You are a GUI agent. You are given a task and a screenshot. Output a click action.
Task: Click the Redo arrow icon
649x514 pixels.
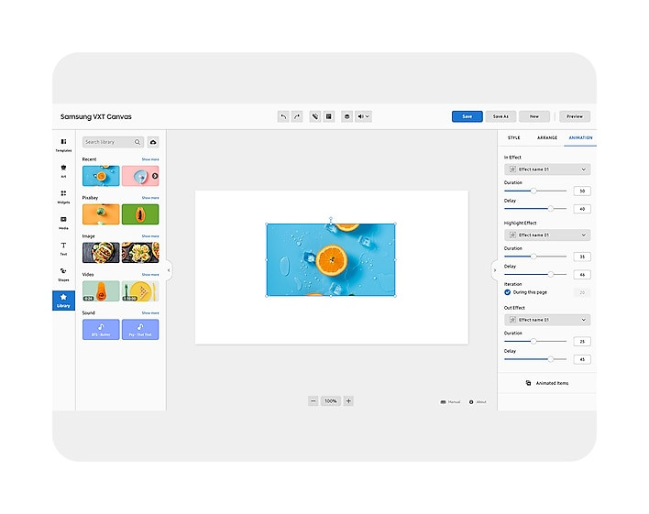click(x=297, y=116)
